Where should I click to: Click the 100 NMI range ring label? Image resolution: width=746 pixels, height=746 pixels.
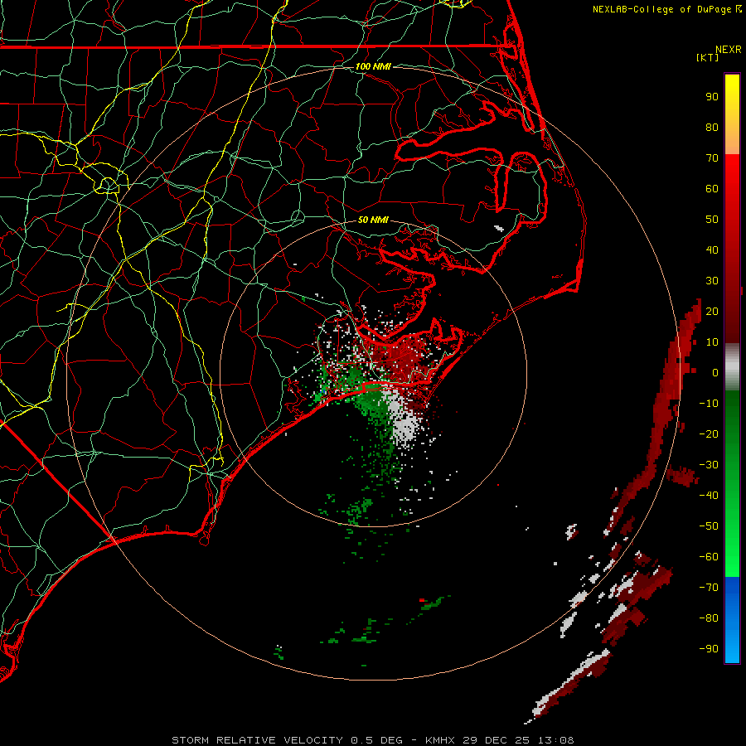373,66
